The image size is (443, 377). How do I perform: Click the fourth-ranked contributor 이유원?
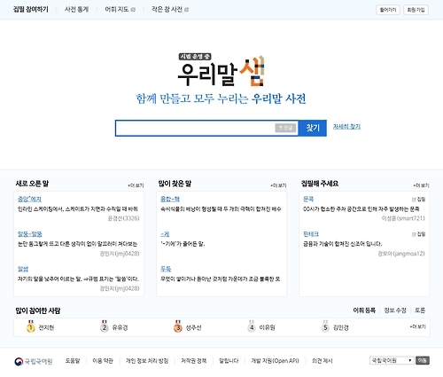[267, 327]
